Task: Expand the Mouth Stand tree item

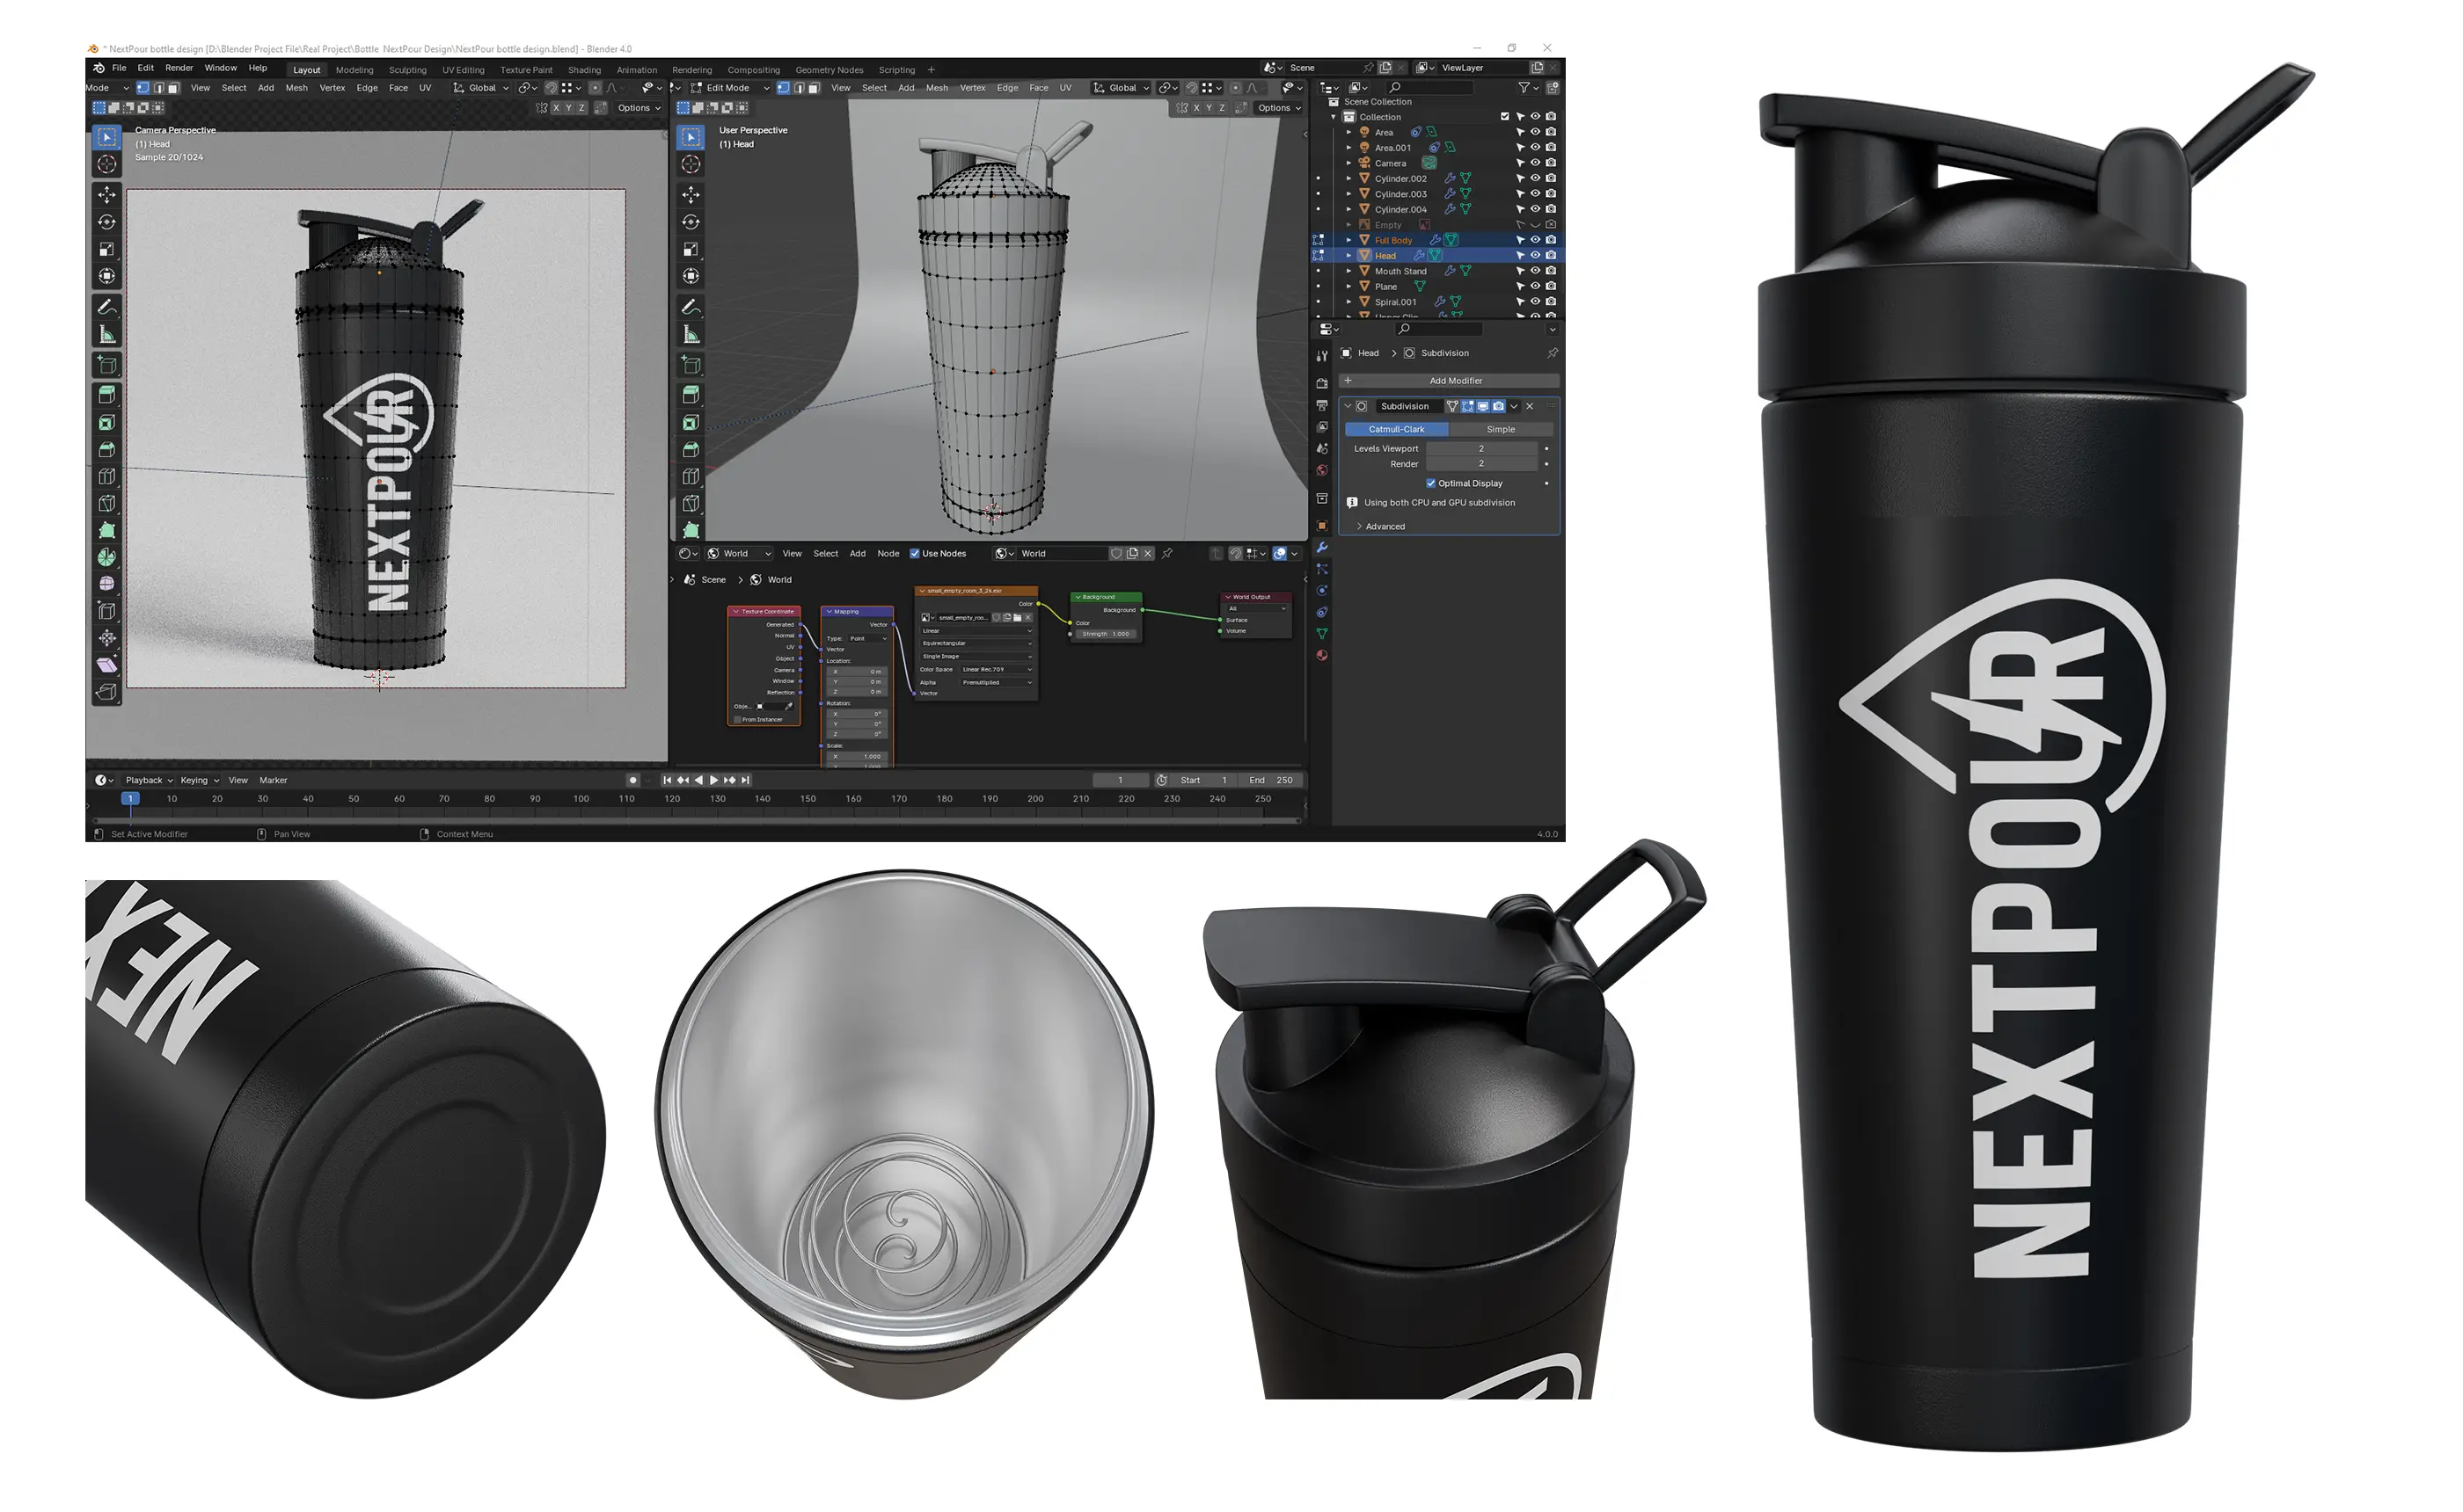Action: pyautogui.click(x=1348, y=271)
